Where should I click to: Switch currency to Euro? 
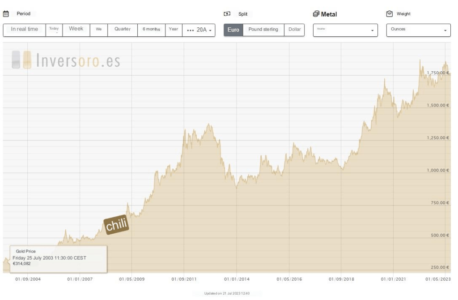[233, 30]
